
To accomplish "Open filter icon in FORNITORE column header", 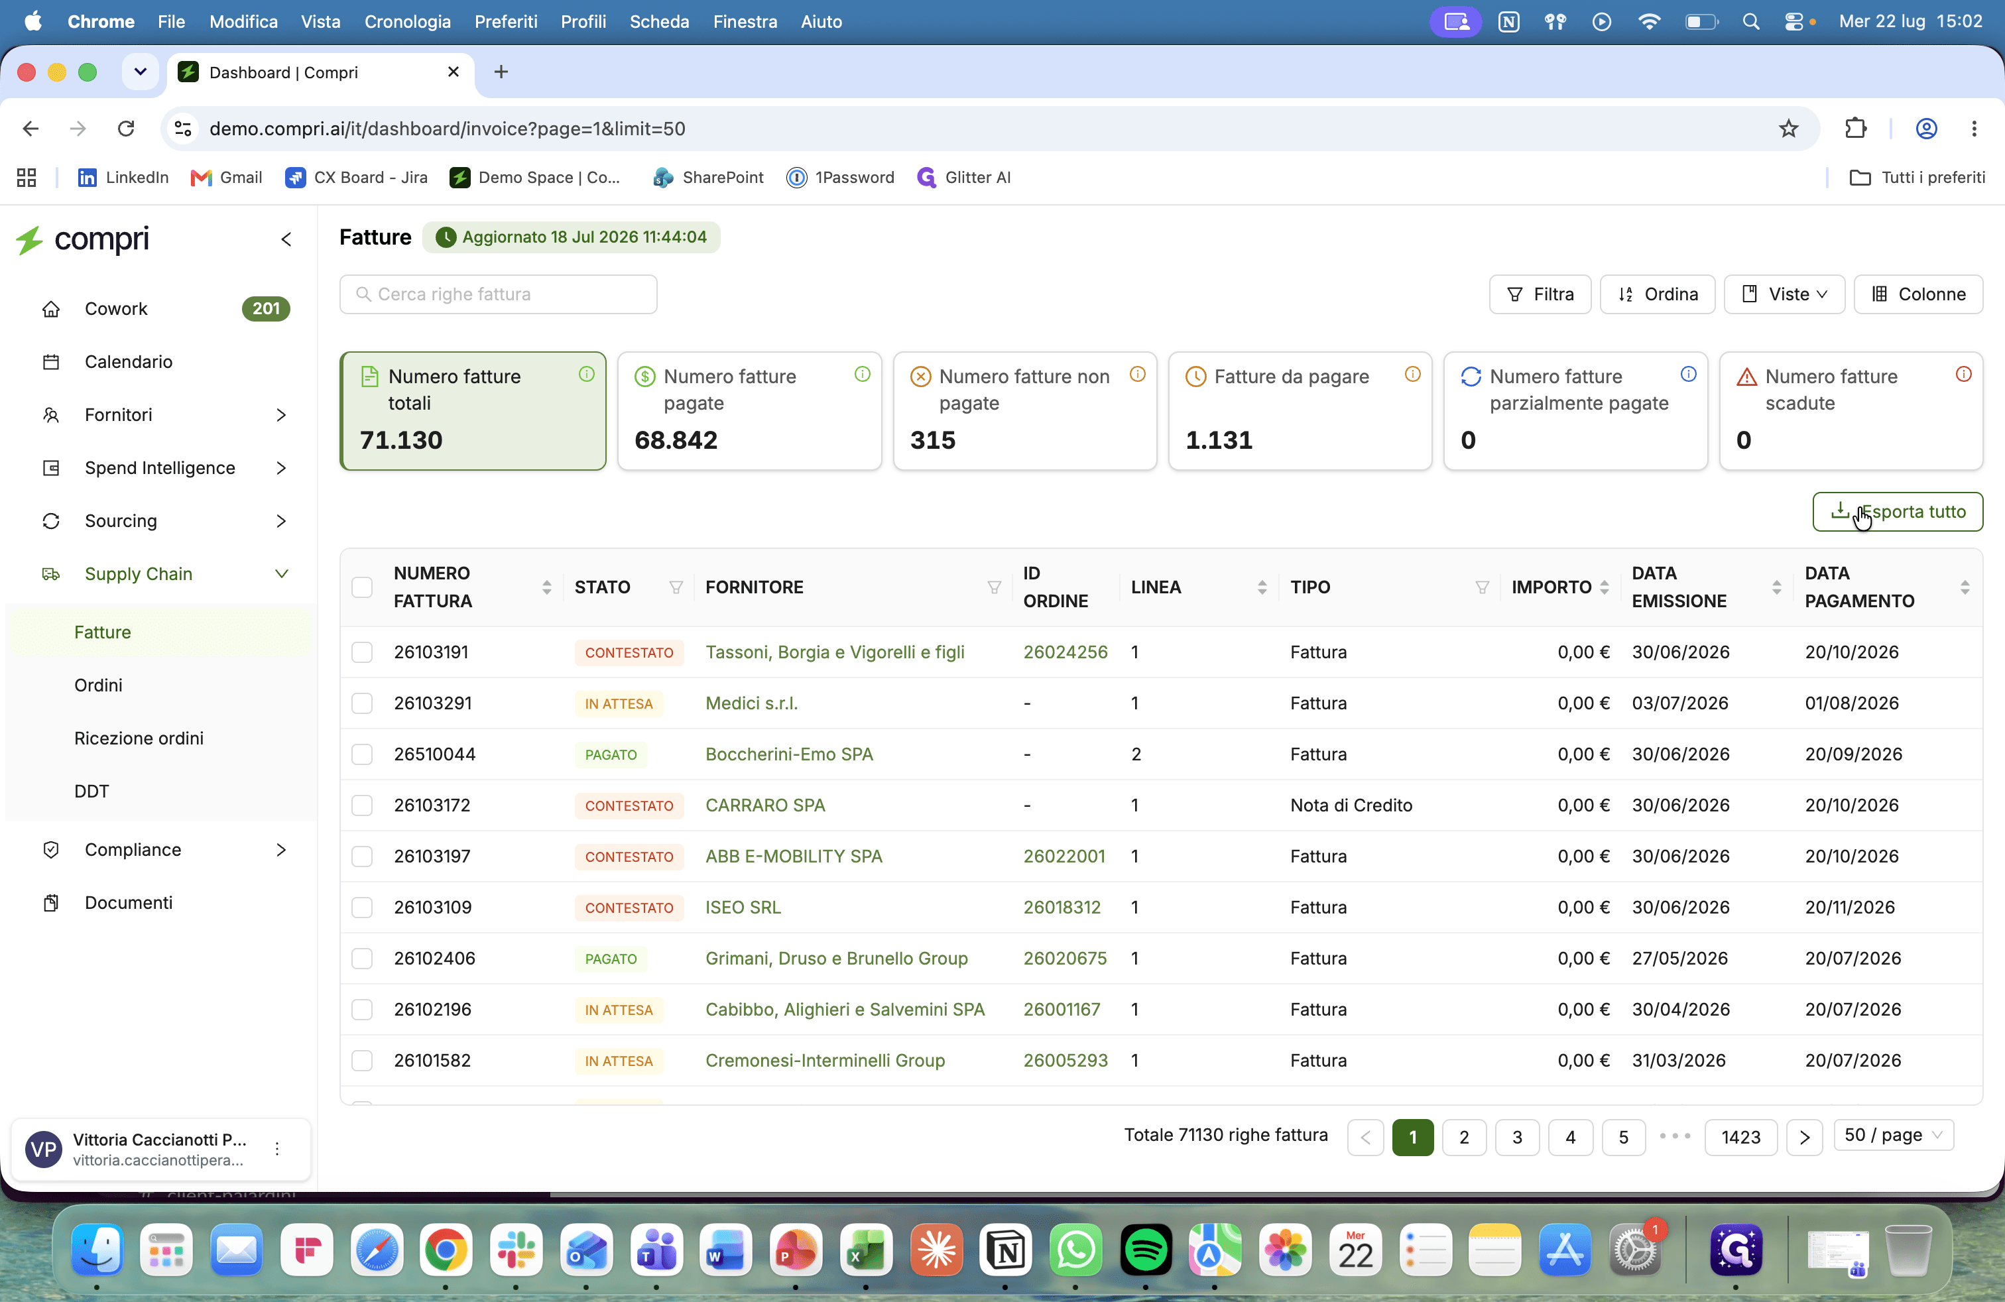I will 994,587.
